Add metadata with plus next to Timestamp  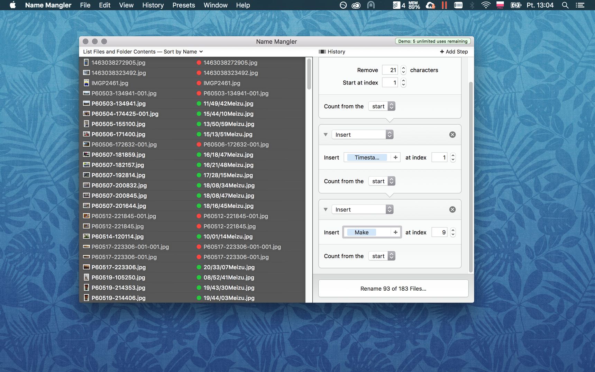pos(395,157)
